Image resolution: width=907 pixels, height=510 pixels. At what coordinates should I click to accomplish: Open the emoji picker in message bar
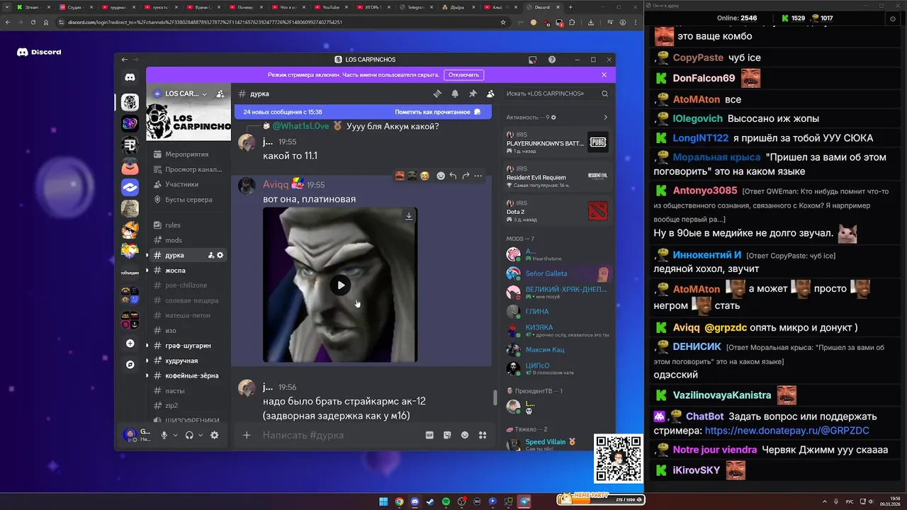pos(465,435)
